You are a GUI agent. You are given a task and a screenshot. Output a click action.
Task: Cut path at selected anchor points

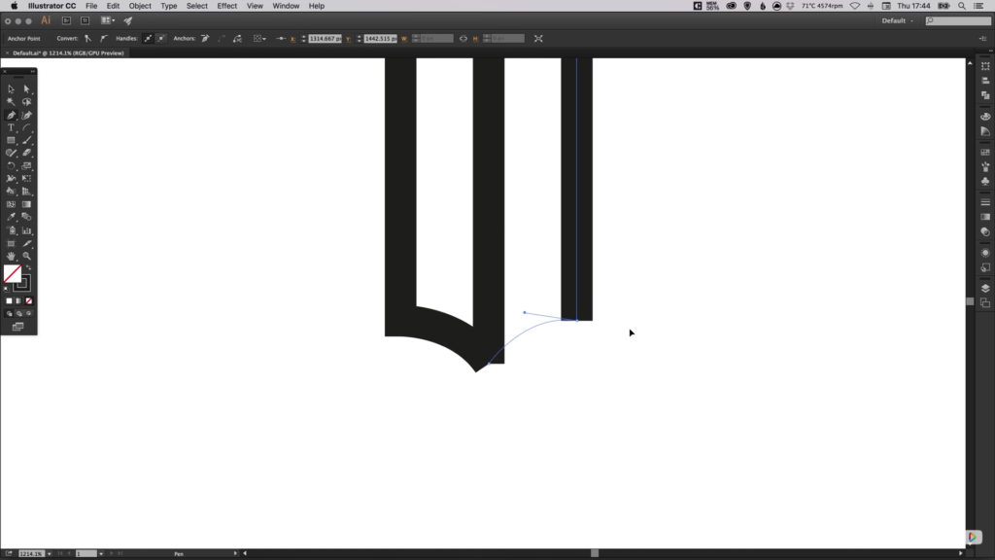[x=237, y=39]
